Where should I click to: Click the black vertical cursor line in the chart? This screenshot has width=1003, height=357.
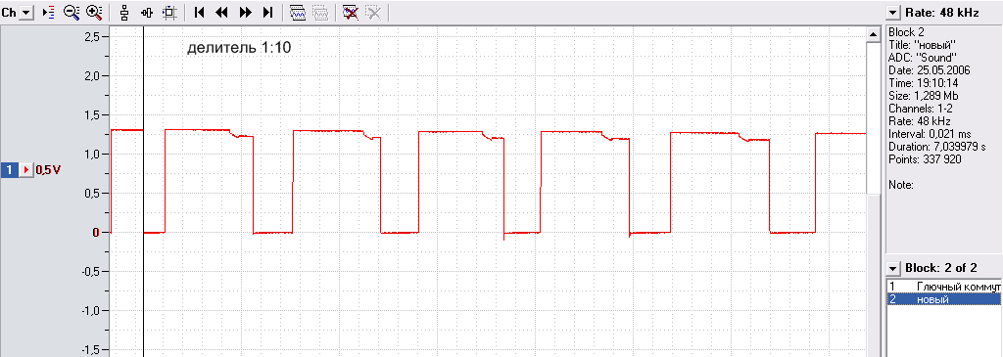point(143,192)
